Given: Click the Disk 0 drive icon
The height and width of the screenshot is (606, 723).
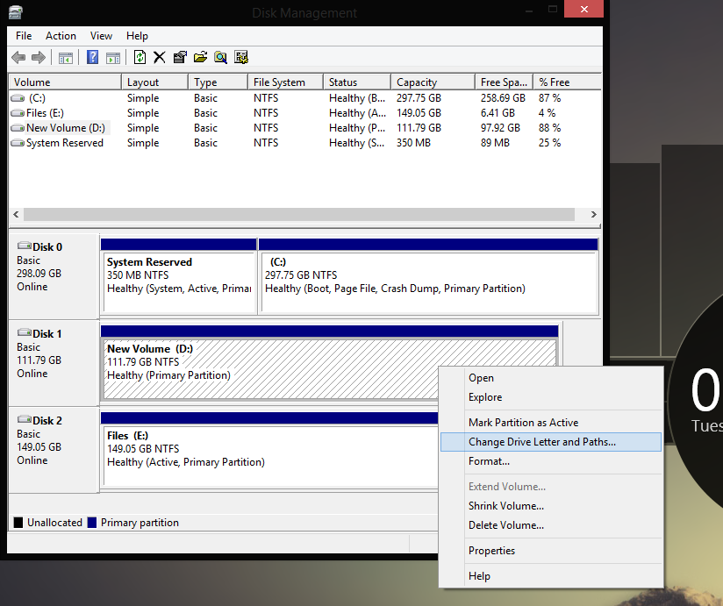Looking at the screenshot, I should coord(24,246).
